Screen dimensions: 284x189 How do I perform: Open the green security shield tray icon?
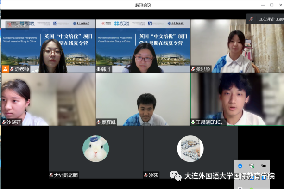click(252, 165)
